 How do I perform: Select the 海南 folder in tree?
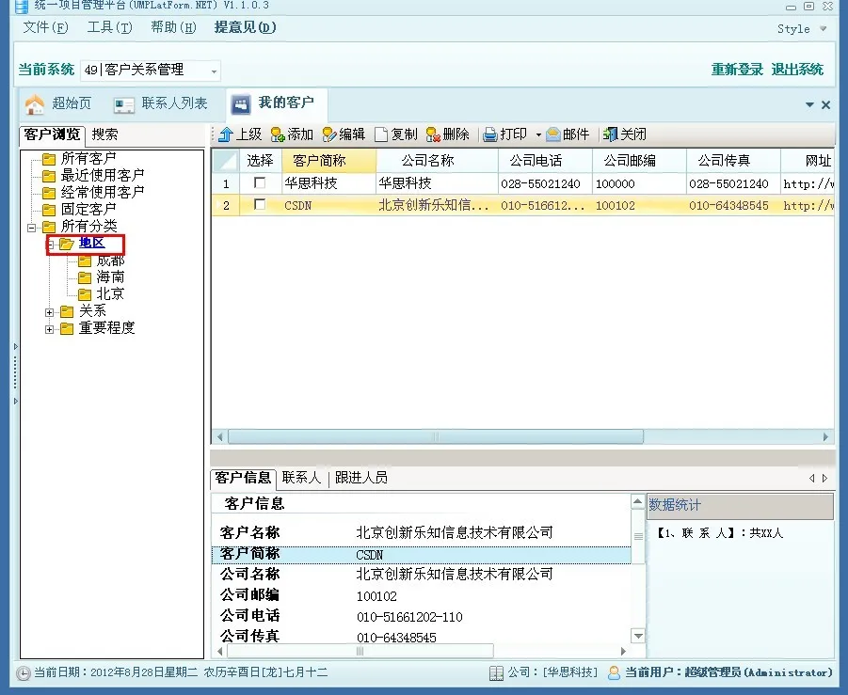[110, 277]
